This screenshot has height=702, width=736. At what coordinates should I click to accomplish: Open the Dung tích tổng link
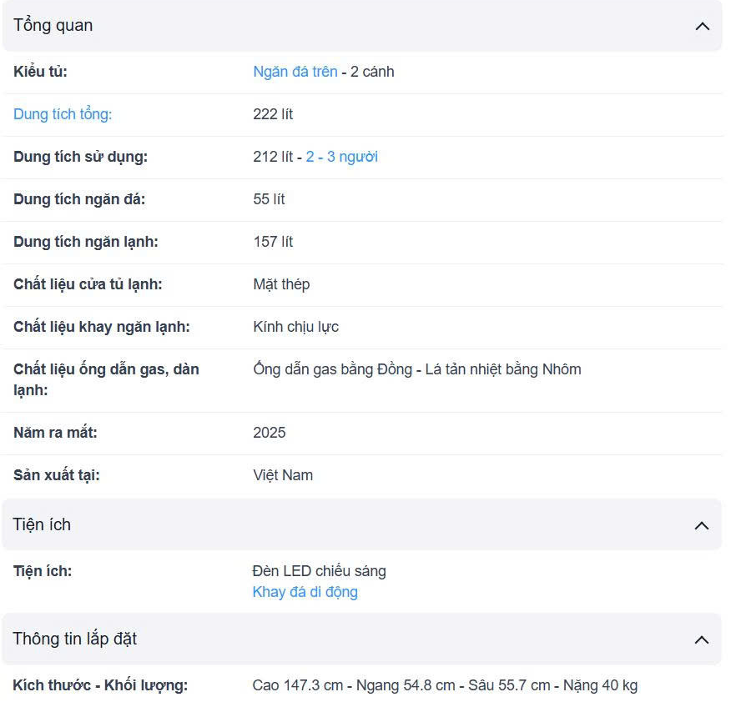[63, 114]
